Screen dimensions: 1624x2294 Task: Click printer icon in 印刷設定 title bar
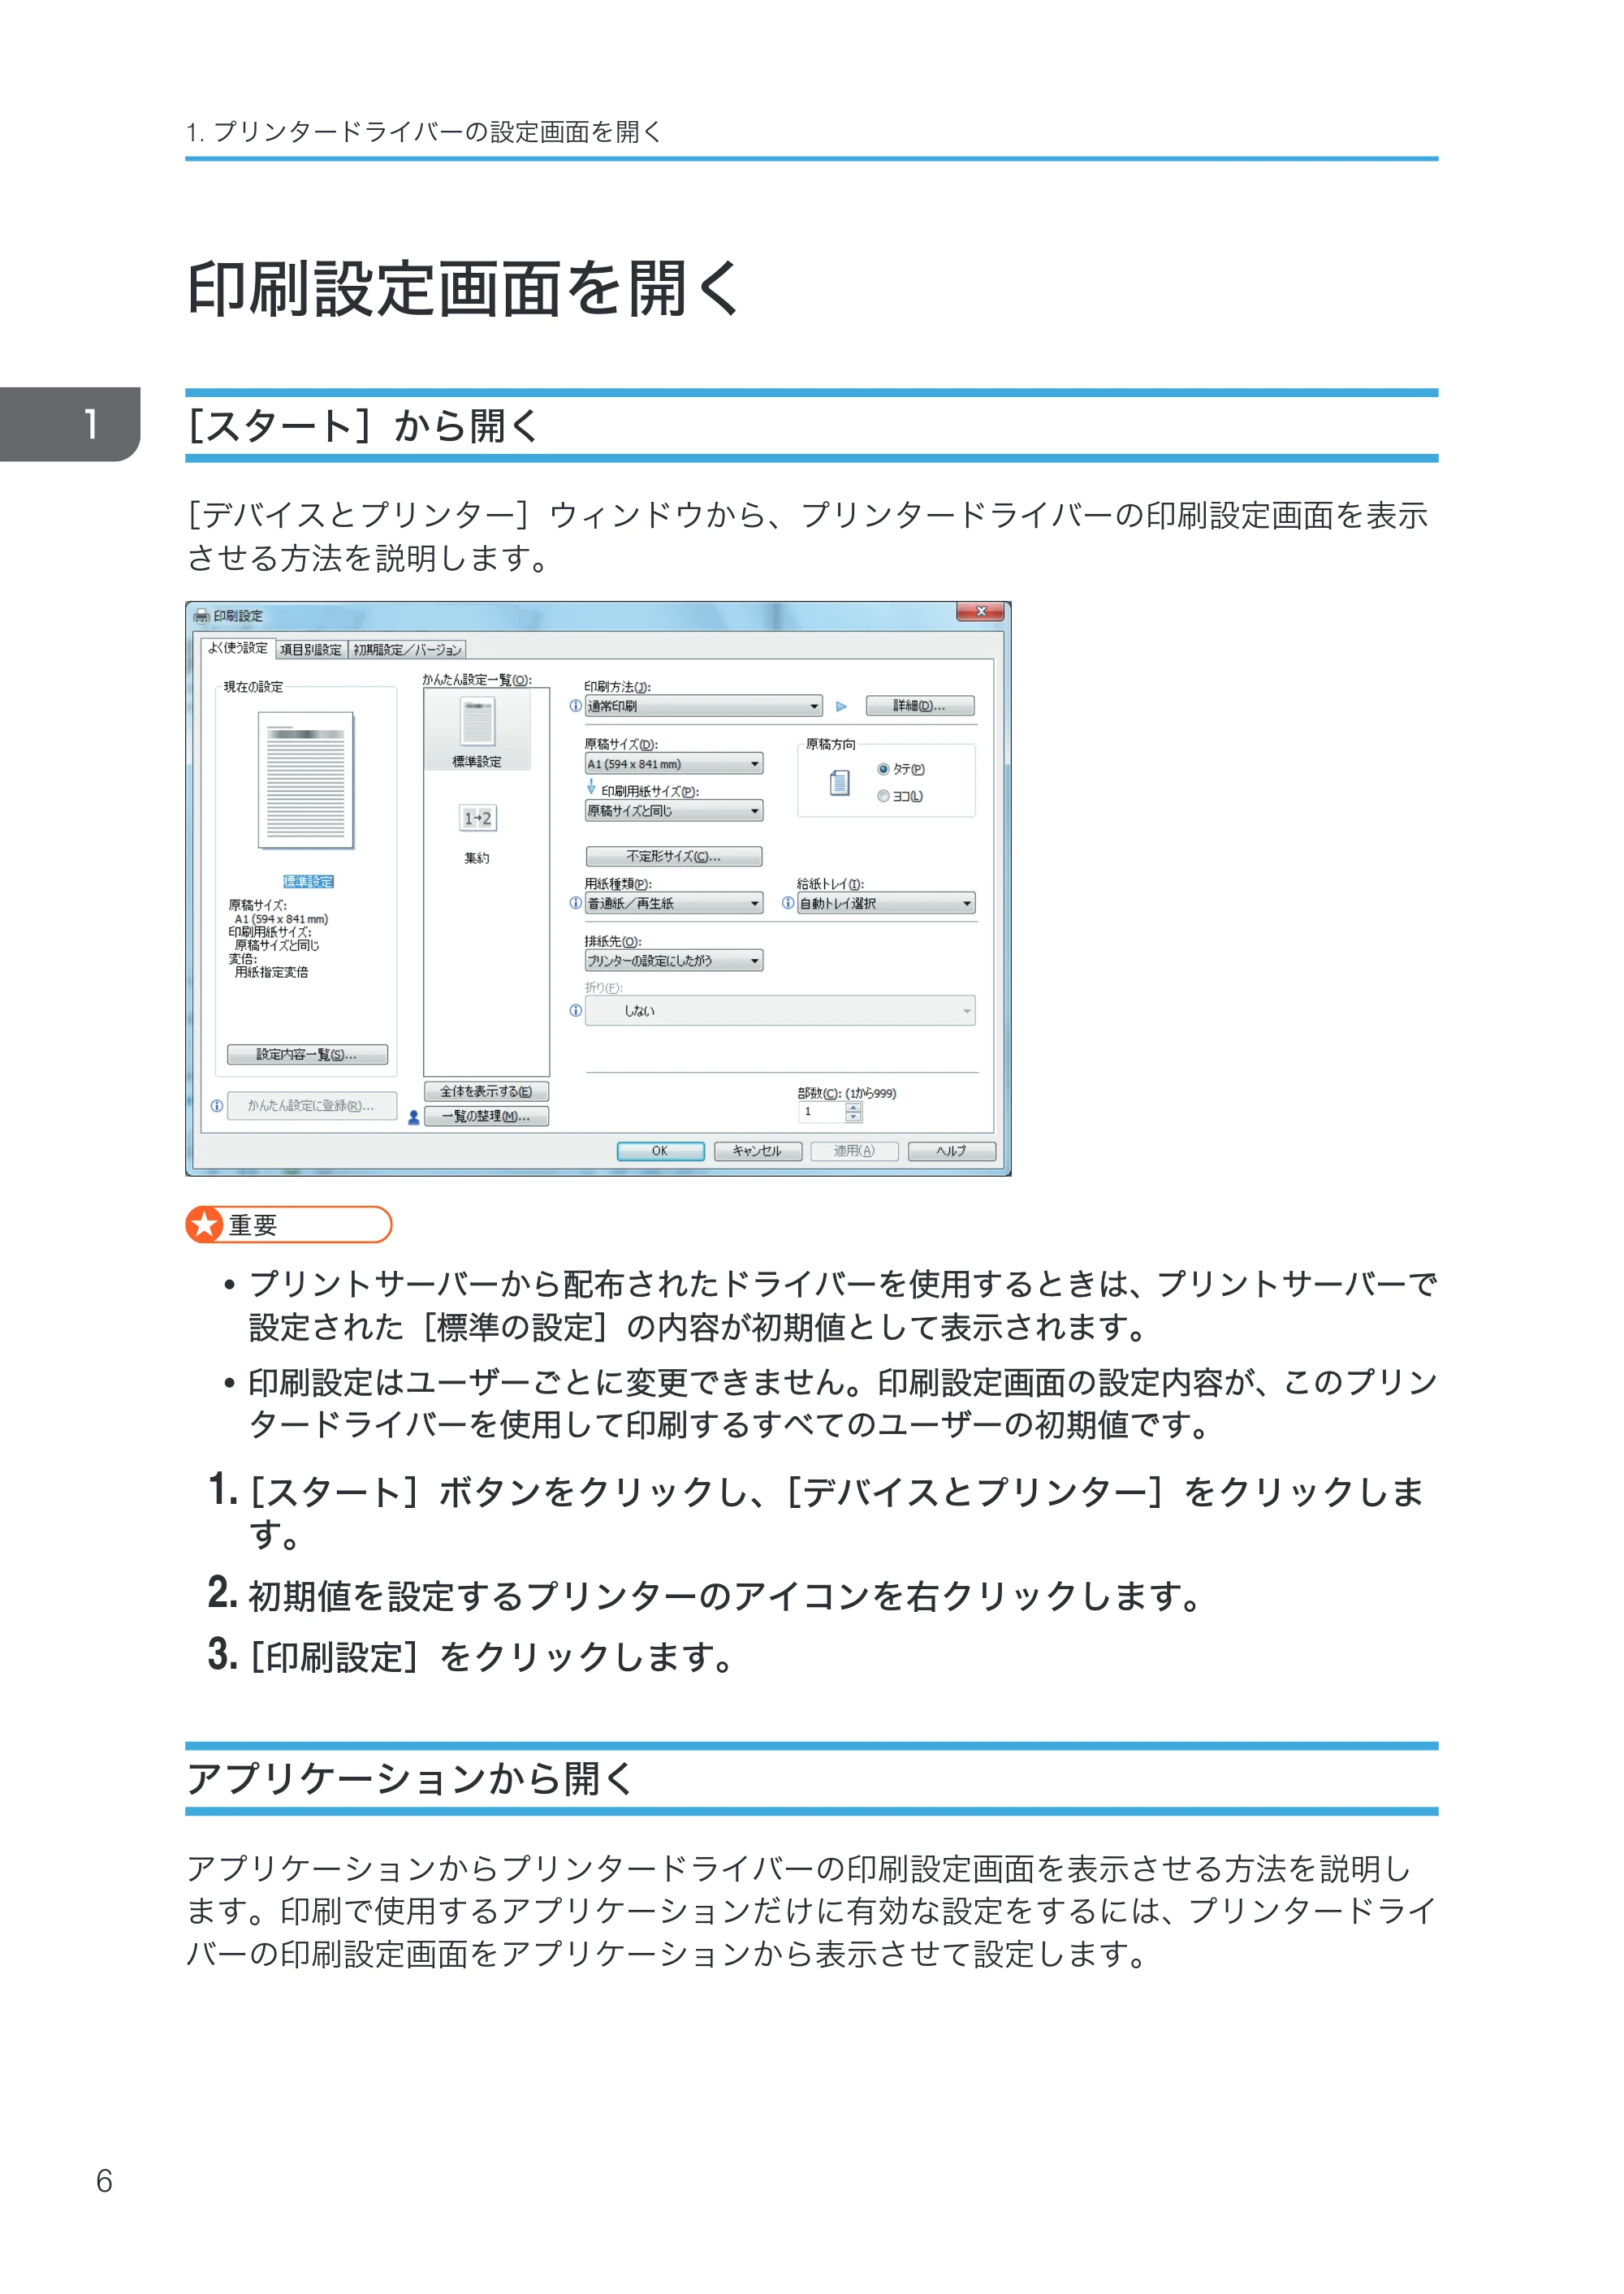click(201, 616)
